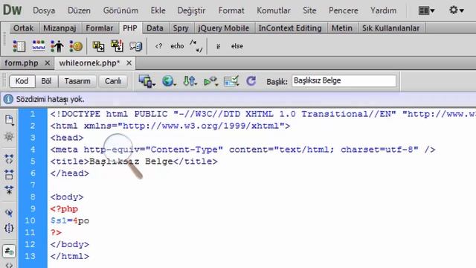Collapse full tag icon in coding toolbar

click(9, 159)
